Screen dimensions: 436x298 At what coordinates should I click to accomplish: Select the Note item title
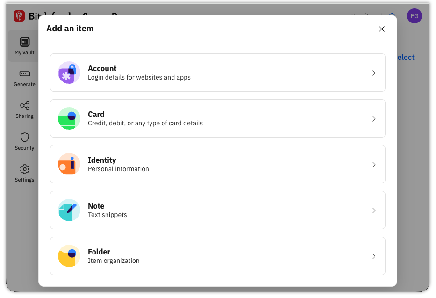[96, 206]
